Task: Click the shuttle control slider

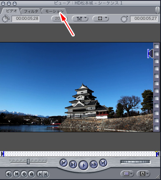Action: coord(28,161)
